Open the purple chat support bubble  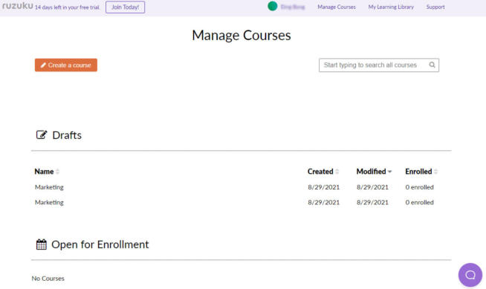tap(470, 275)
